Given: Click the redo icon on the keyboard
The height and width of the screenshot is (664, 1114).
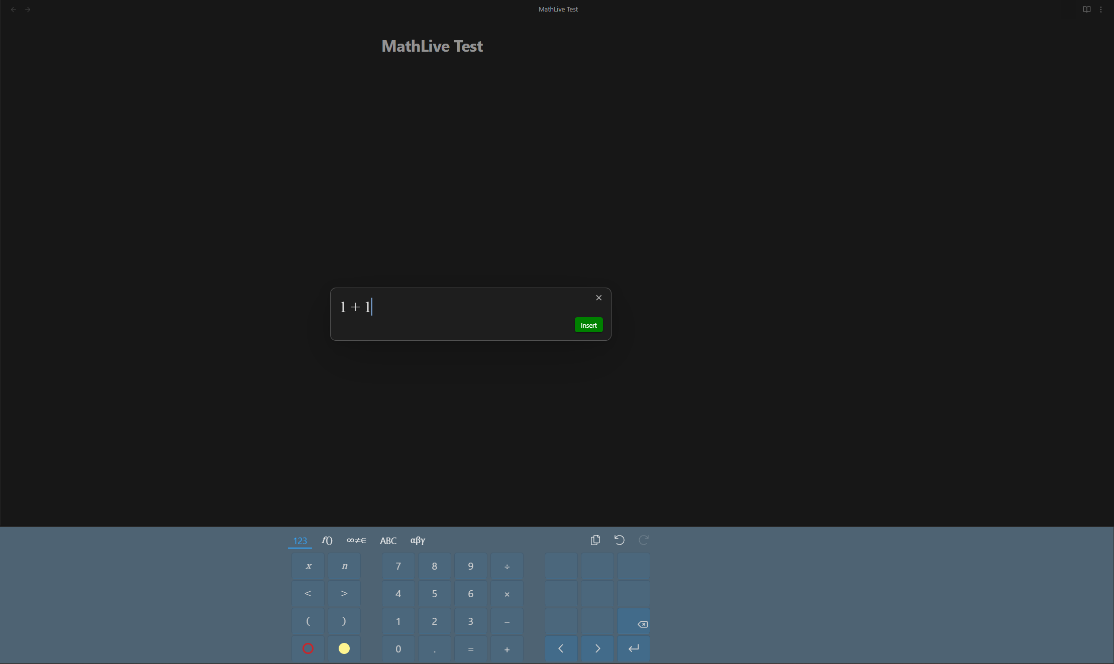Looking at the screenshot, I should pos(644,540).
